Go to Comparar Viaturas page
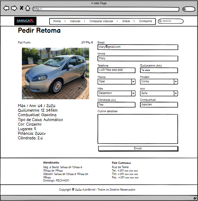Image resolution: width=198 pixels, height=201 pixels. 101,21
